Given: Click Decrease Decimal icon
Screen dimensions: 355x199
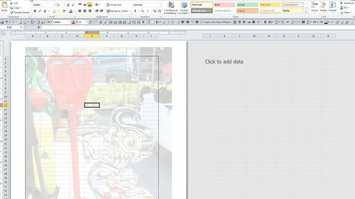Looking at the screenshot, I should pos(159,11).
